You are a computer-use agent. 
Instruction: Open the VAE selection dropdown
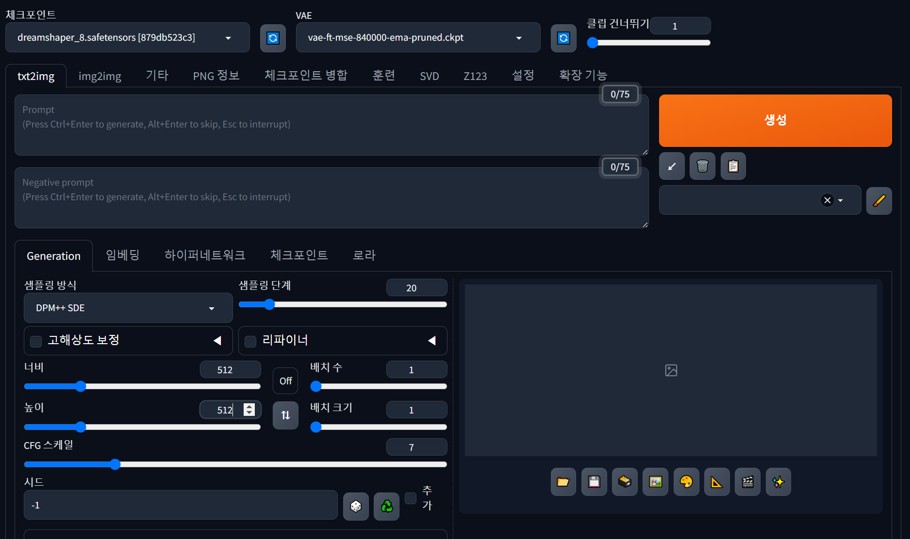point(418,37)
